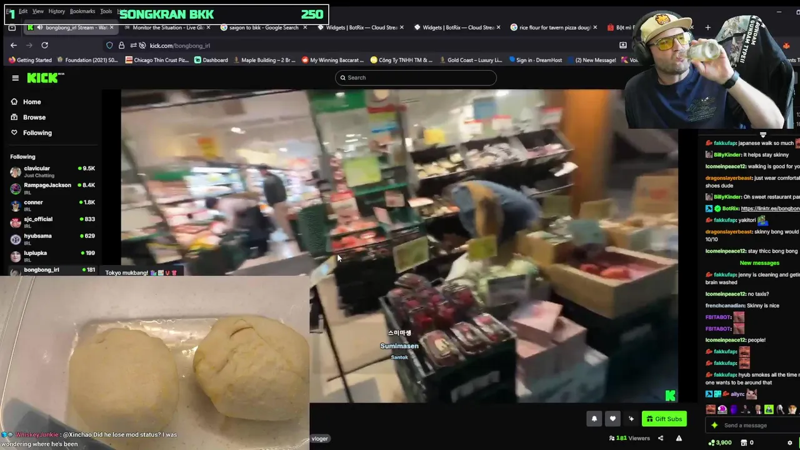Click the report warning triangle icon

(679, 438)
